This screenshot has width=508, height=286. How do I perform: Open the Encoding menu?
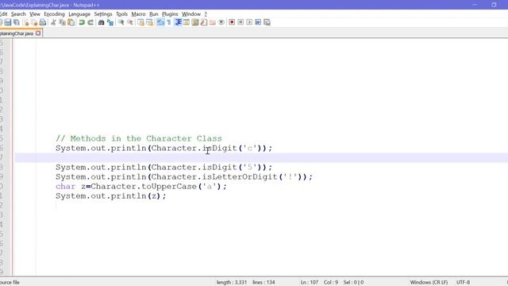click(54, 14)
